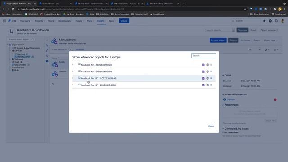Open new browser tab plus button
The height and width of the screenshot is (162, 288).
[x=184, y=4]
